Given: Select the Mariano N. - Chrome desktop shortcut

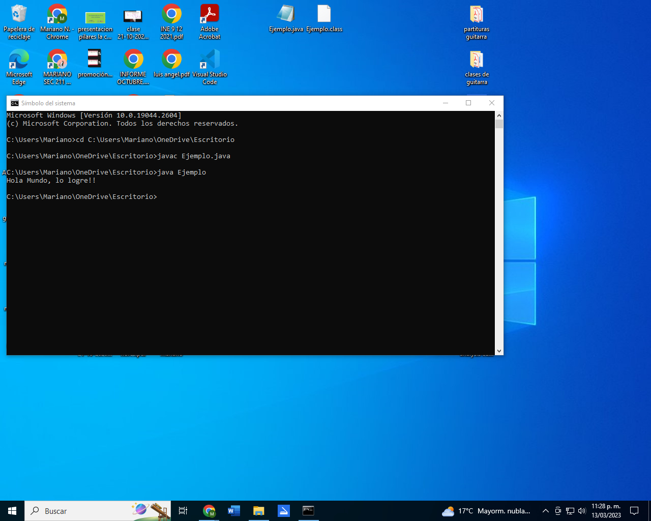Looking at the screenshot, I should tap(57, 22).
